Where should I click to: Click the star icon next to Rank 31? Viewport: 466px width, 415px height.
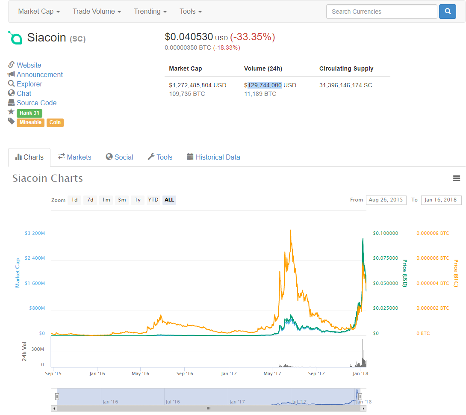11,112
